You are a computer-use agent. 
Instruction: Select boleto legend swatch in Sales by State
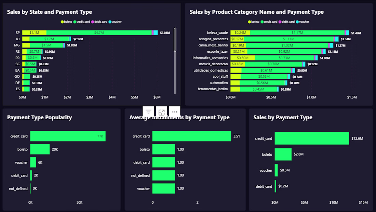pos(62,22)
